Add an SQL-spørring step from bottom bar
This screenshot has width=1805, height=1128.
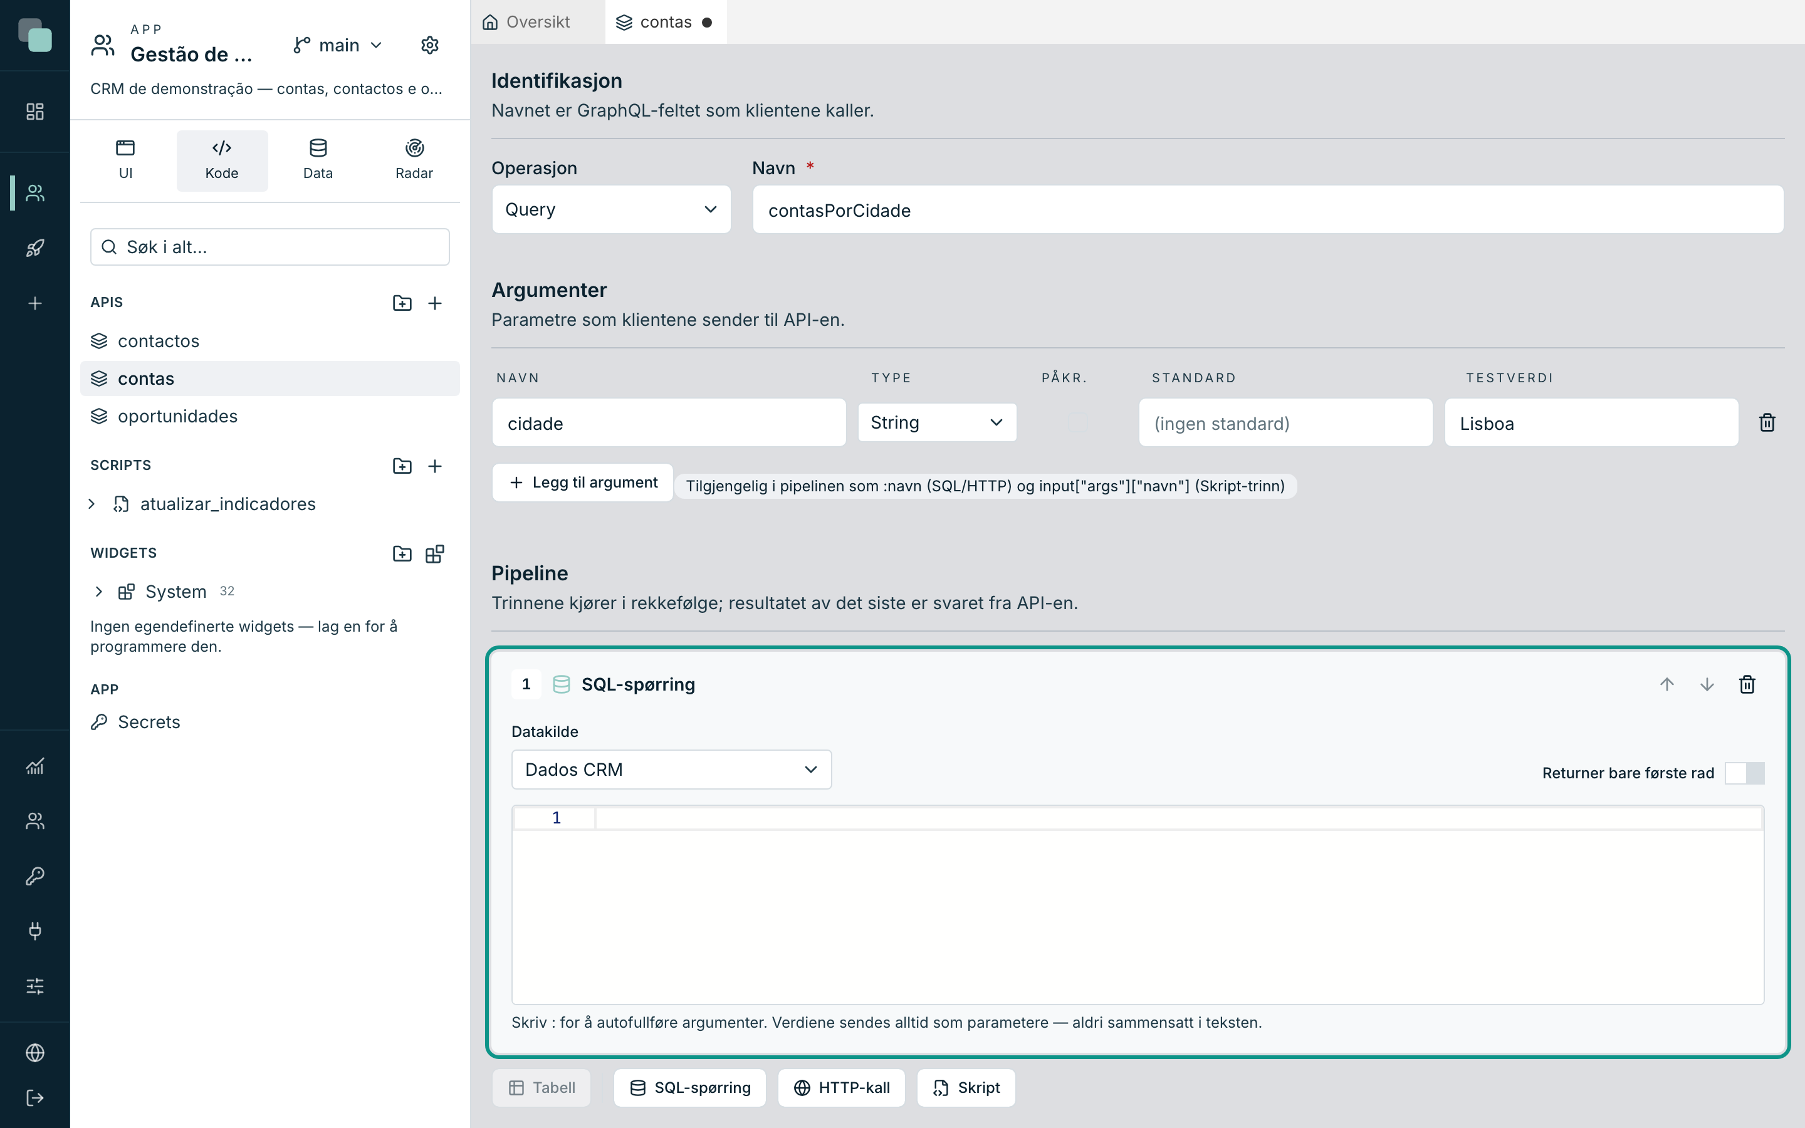[x=690, y=1088]
